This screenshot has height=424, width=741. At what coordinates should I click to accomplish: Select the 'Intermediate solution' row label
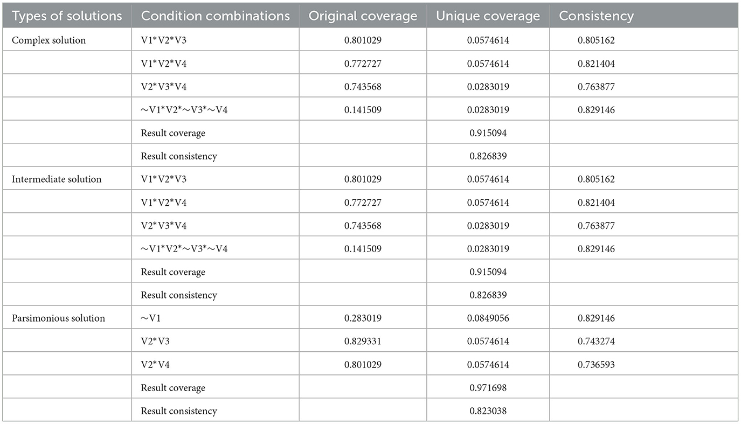point(57,179)
